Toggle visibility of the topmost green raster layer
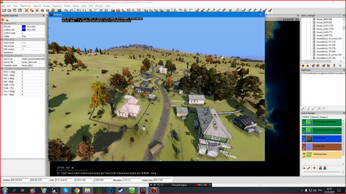Image resolution: width=346 pixels, height=194 pixels. click(x=304, y=122)
